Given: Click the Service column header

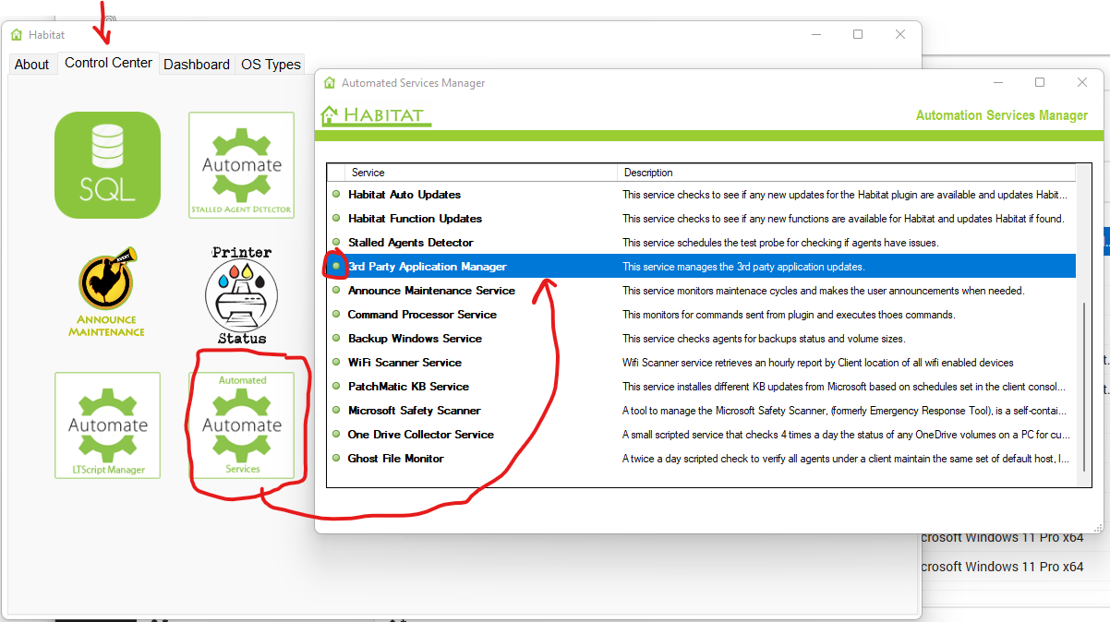Looking at the screenshot, I should pyautogui.click(x=364, y=173).
